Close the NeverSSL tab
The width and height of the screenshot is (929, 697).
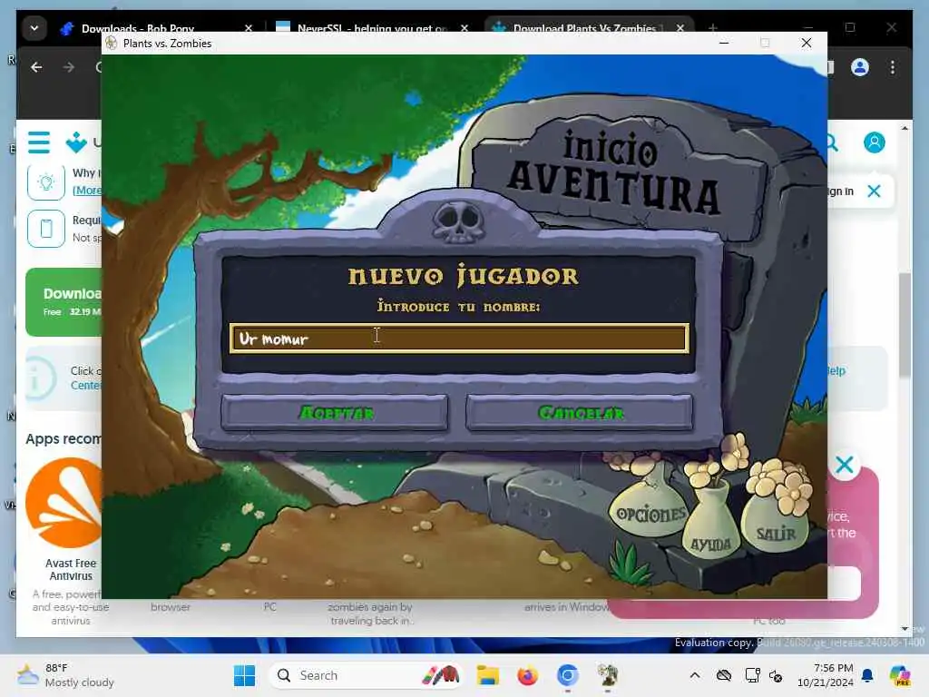pos(464,28)
